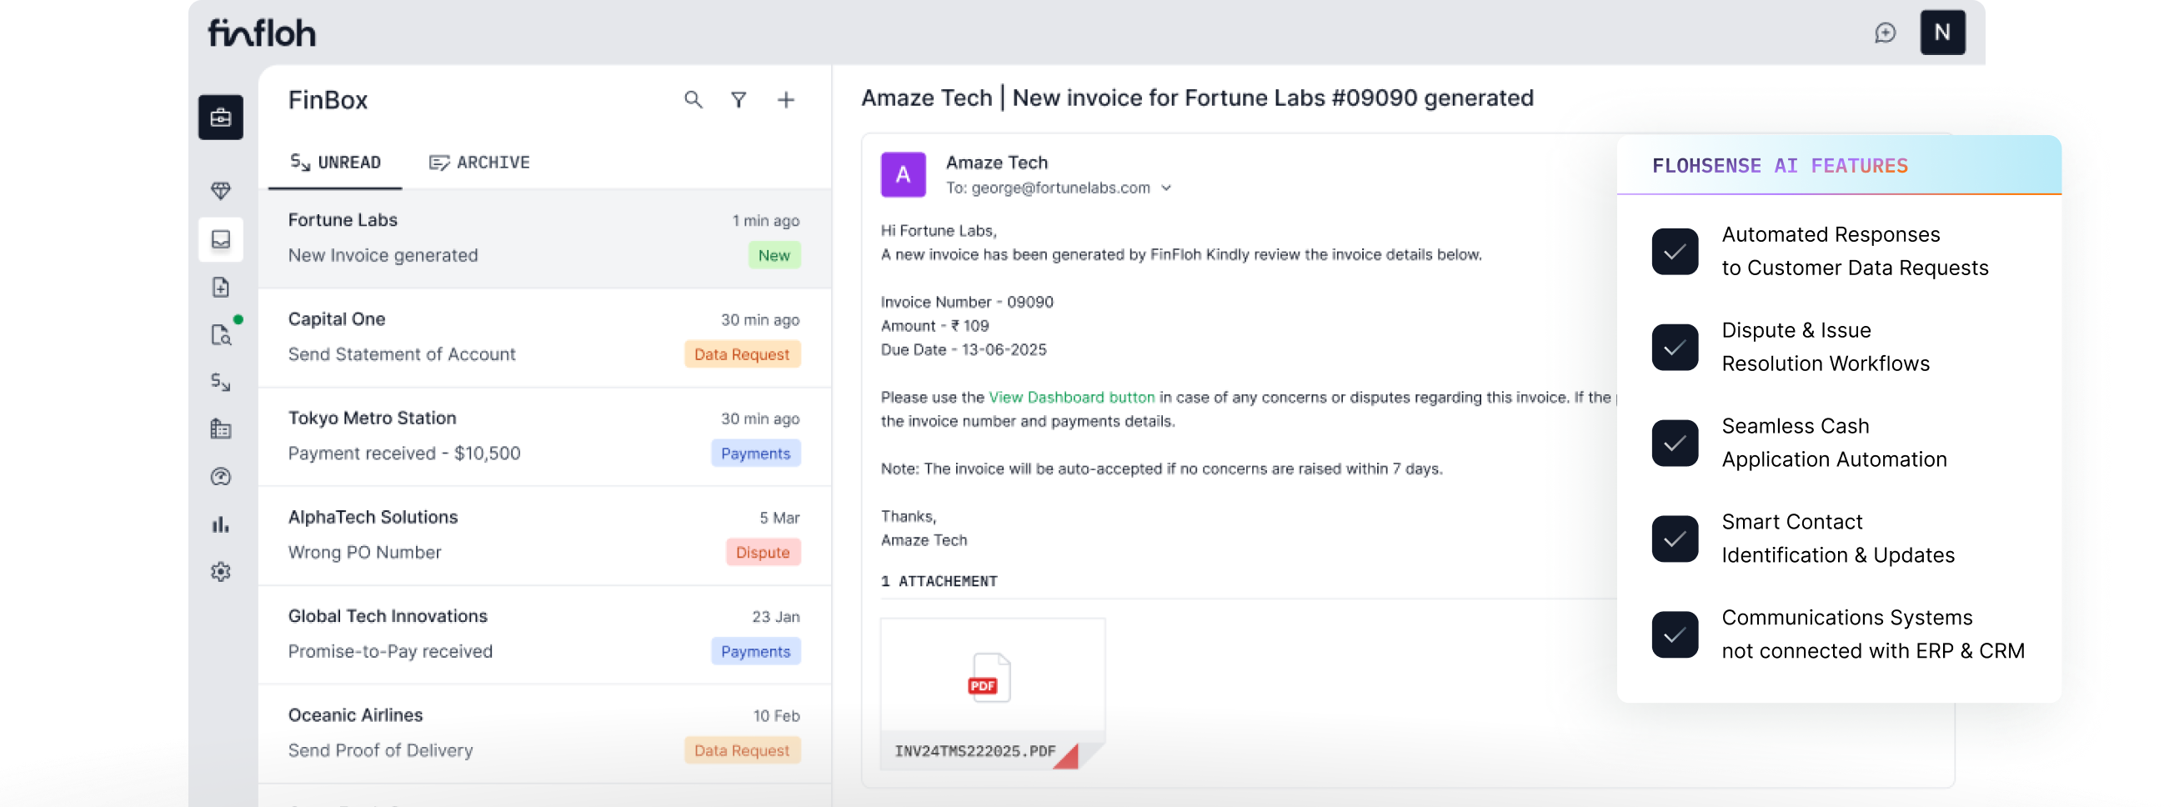The width and height of the screenshot is (2174, 807).
Task: Open the Capital One message
Action: [544, 337]
